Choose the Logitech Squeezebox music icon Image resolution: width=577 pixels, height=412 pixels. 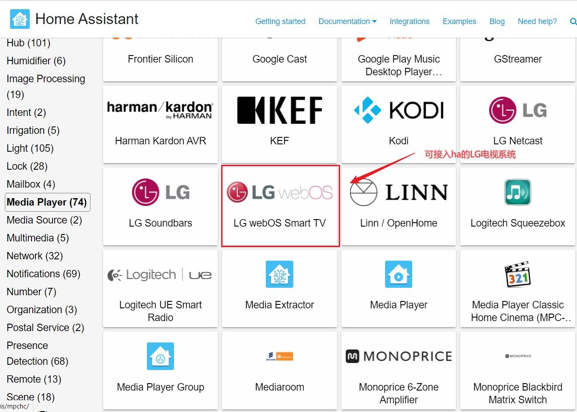pyautogui.click(x=518, y=192)
